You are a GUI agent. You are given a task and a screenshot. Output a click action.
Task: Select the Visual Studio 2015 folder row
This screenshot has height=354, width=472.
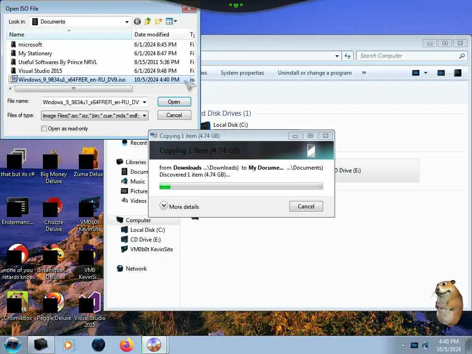click(x=102, y=71)
